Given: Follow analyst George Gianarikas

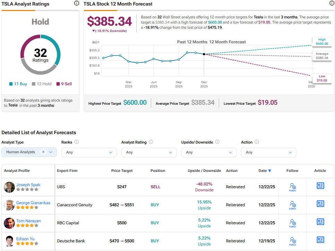Looking at the screenshot, I should click(292, 205).
